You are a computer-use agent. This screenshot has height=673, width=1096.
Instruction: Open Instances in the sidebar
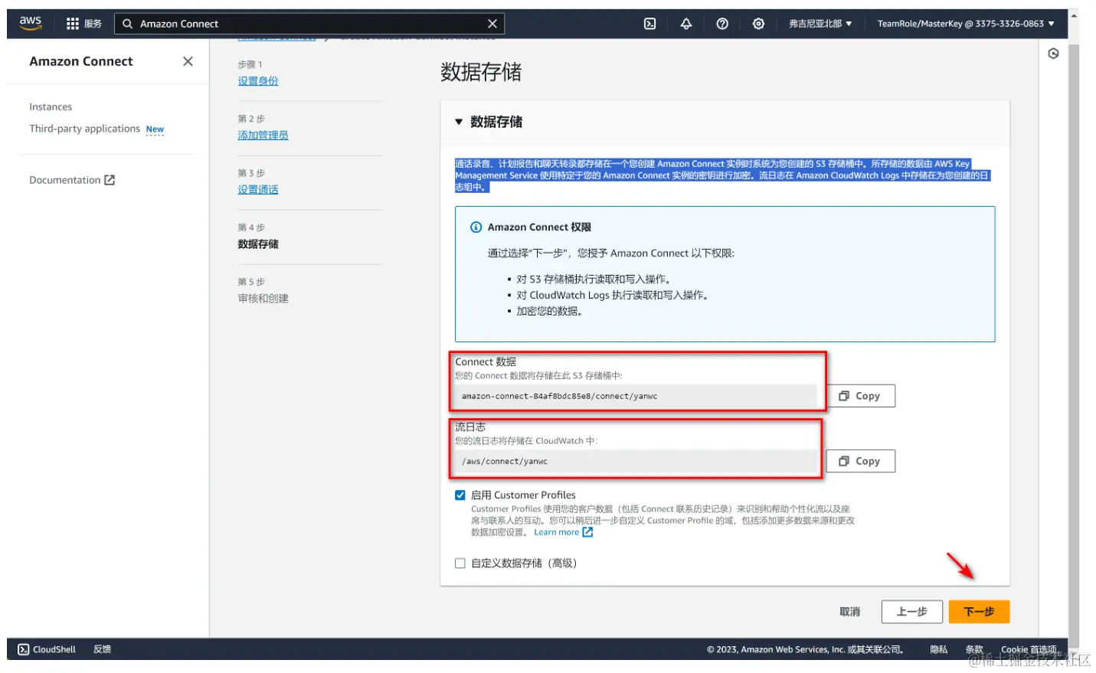coord(51,107)
